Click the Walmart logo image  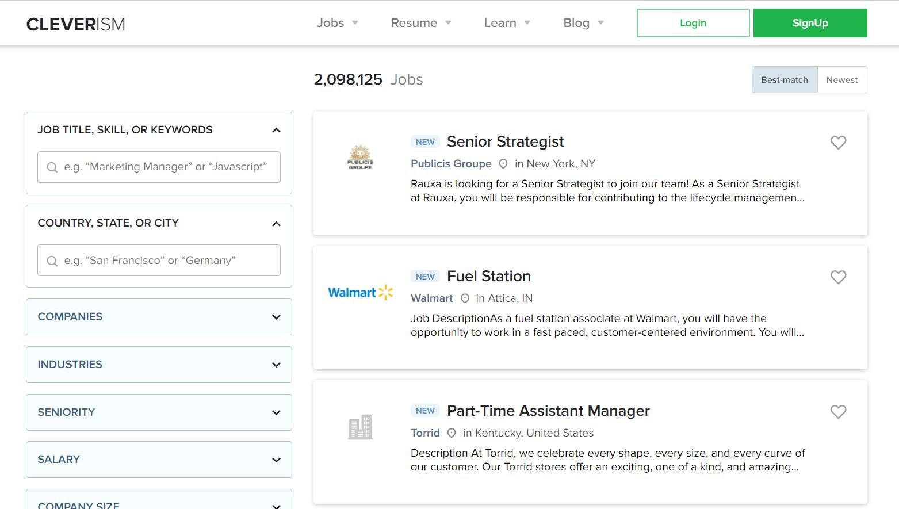coord(360,292)
